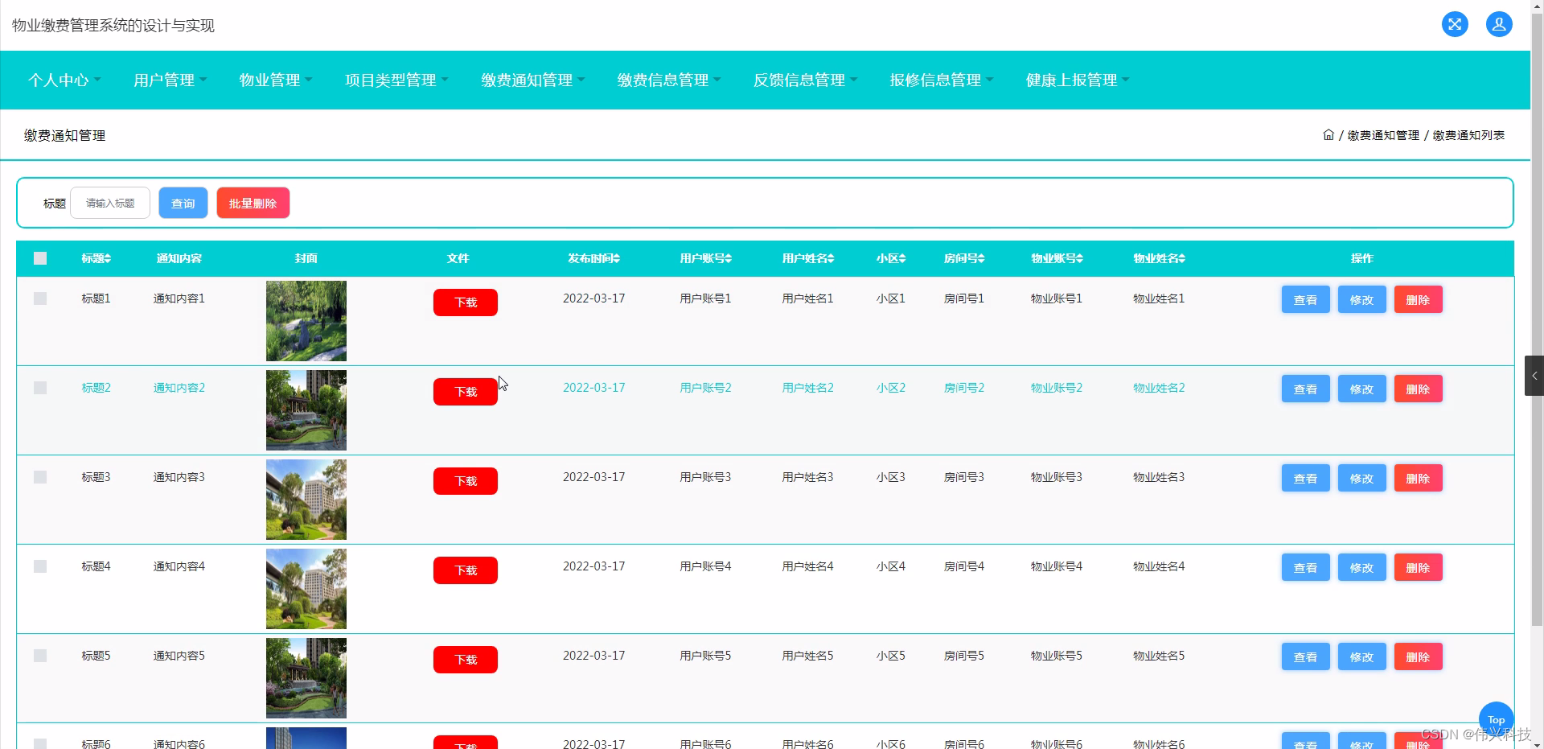Toggle the select-all checkbox in table header
The width and height of the screenshot is (1544, 749).
40,258
